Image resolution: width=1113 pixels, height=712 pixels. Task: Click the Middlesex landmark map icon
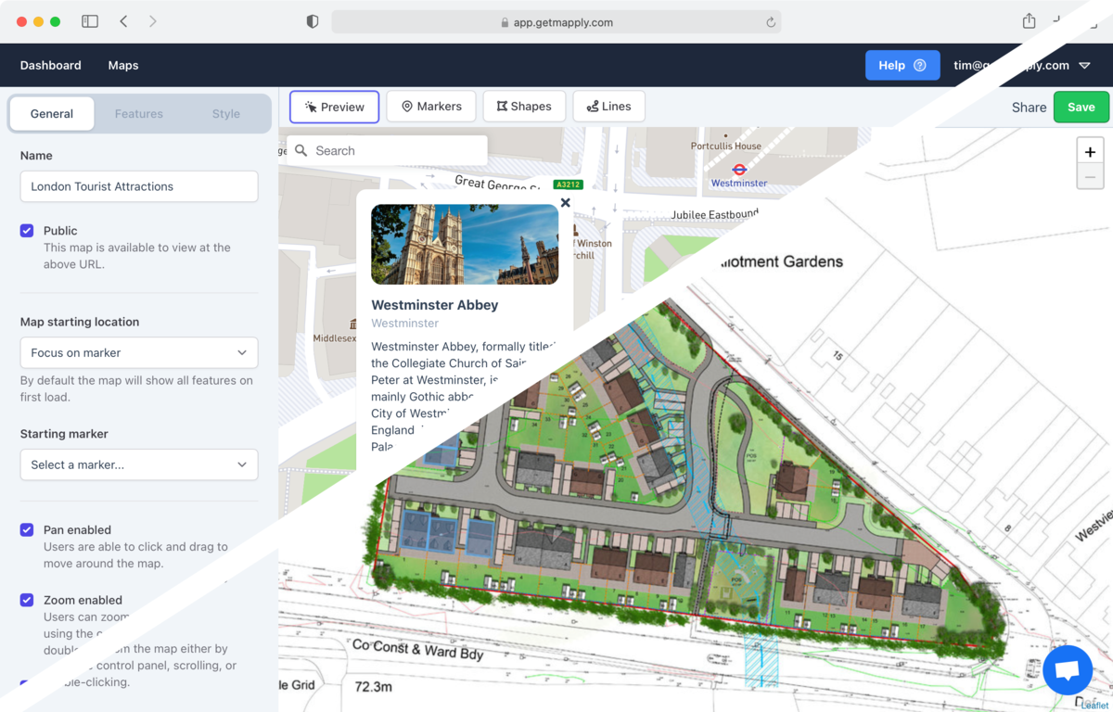(352, 324)
